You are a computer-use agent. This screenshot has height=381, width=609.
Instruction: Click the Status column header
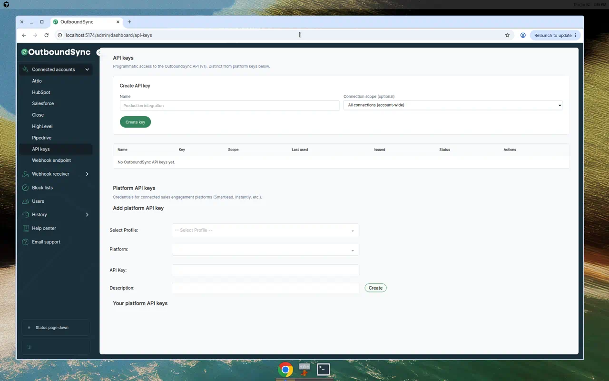point(444,150)
